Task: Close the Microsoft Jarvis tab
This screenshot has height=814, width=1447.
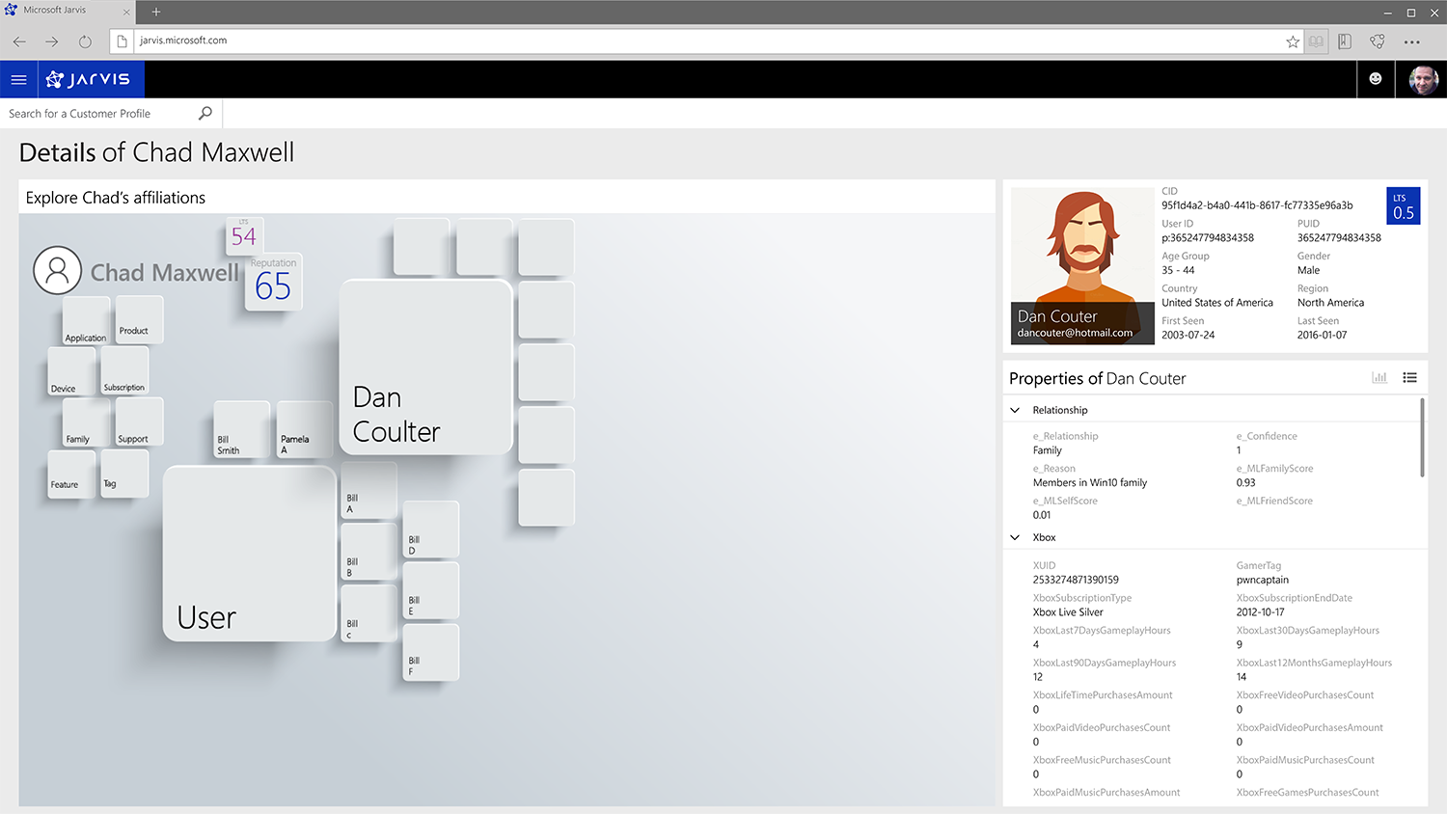Action: click(x=126, y=13)
